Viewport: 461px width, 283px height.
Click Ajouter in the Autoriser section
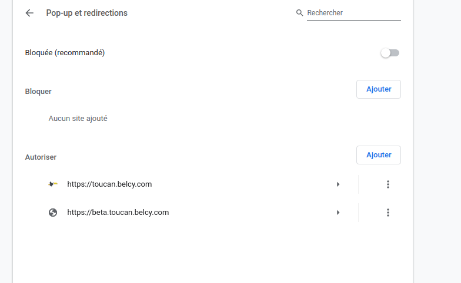379,155
